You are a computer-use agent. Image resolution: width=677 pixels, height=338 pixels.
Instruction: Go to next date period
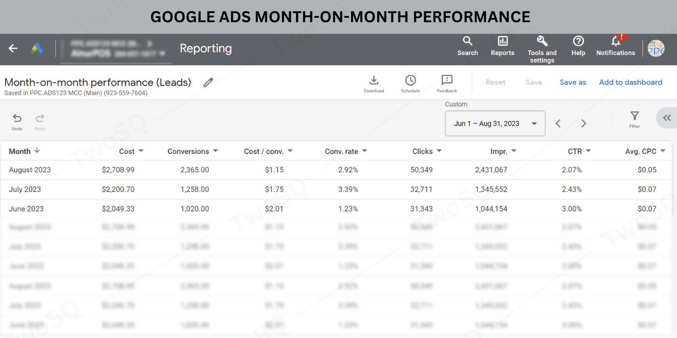(584, 124)
